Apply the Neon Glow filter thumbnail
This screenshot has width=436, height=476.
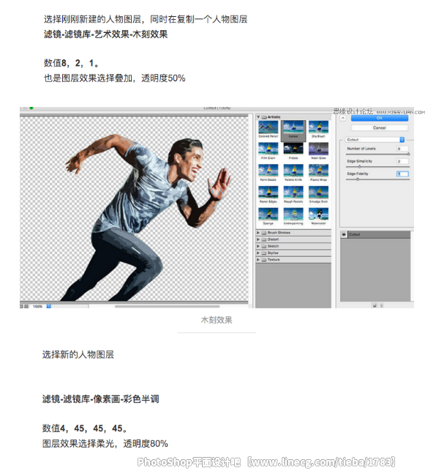click(x=318, y=149)
